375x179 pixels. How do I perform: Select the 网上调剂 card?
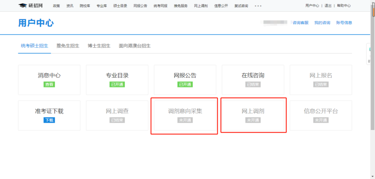[253, 116]
